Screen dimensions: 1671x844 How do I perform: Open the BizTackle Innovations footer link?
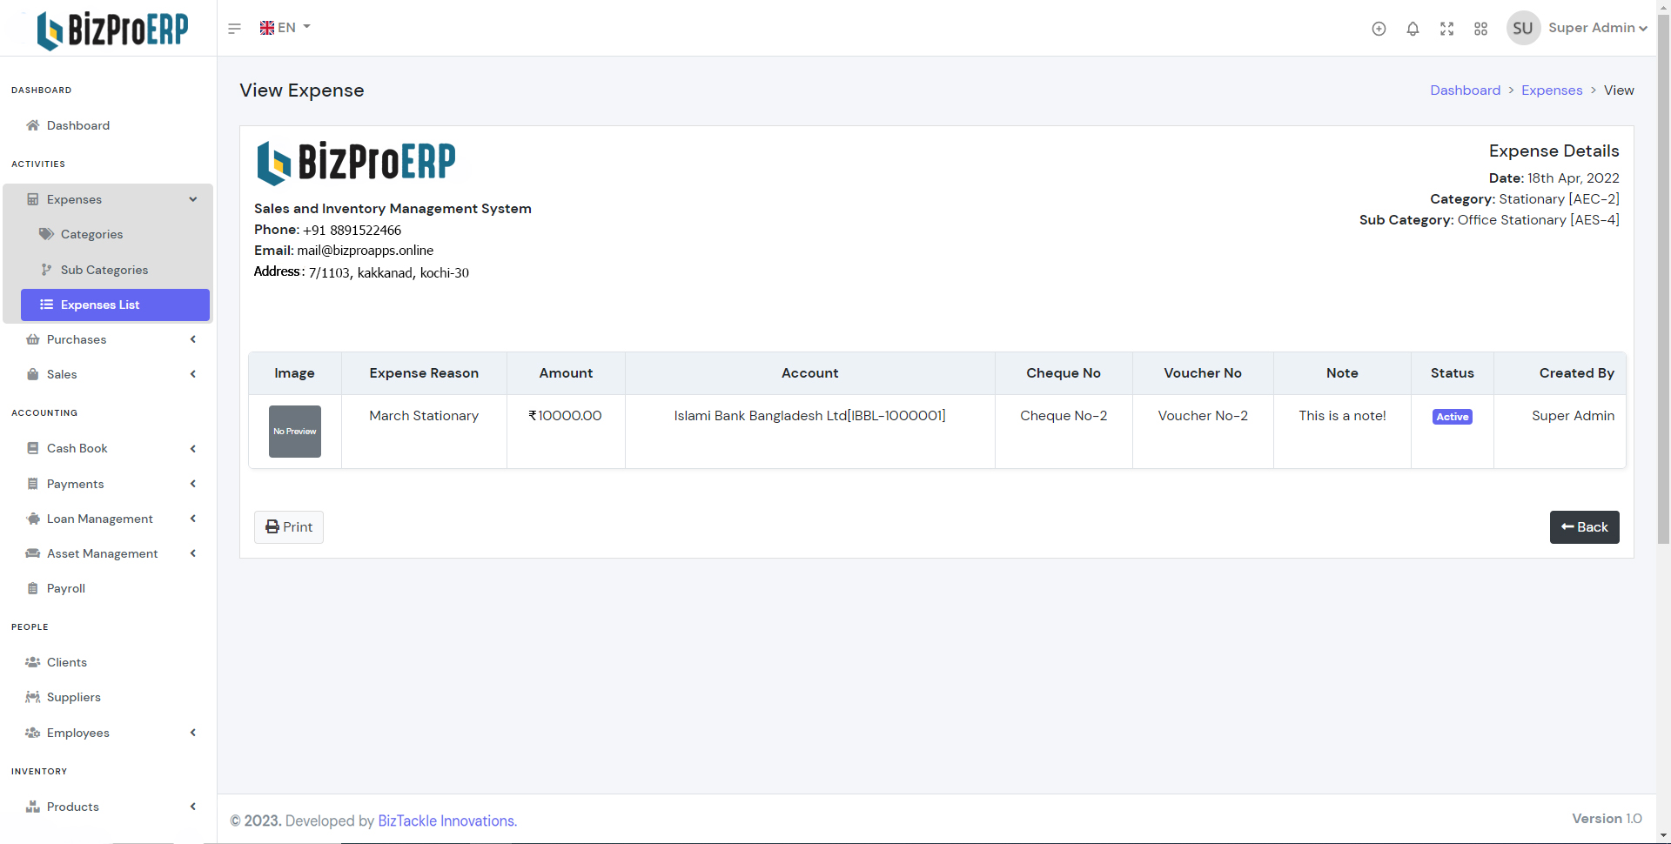(446, 821)
